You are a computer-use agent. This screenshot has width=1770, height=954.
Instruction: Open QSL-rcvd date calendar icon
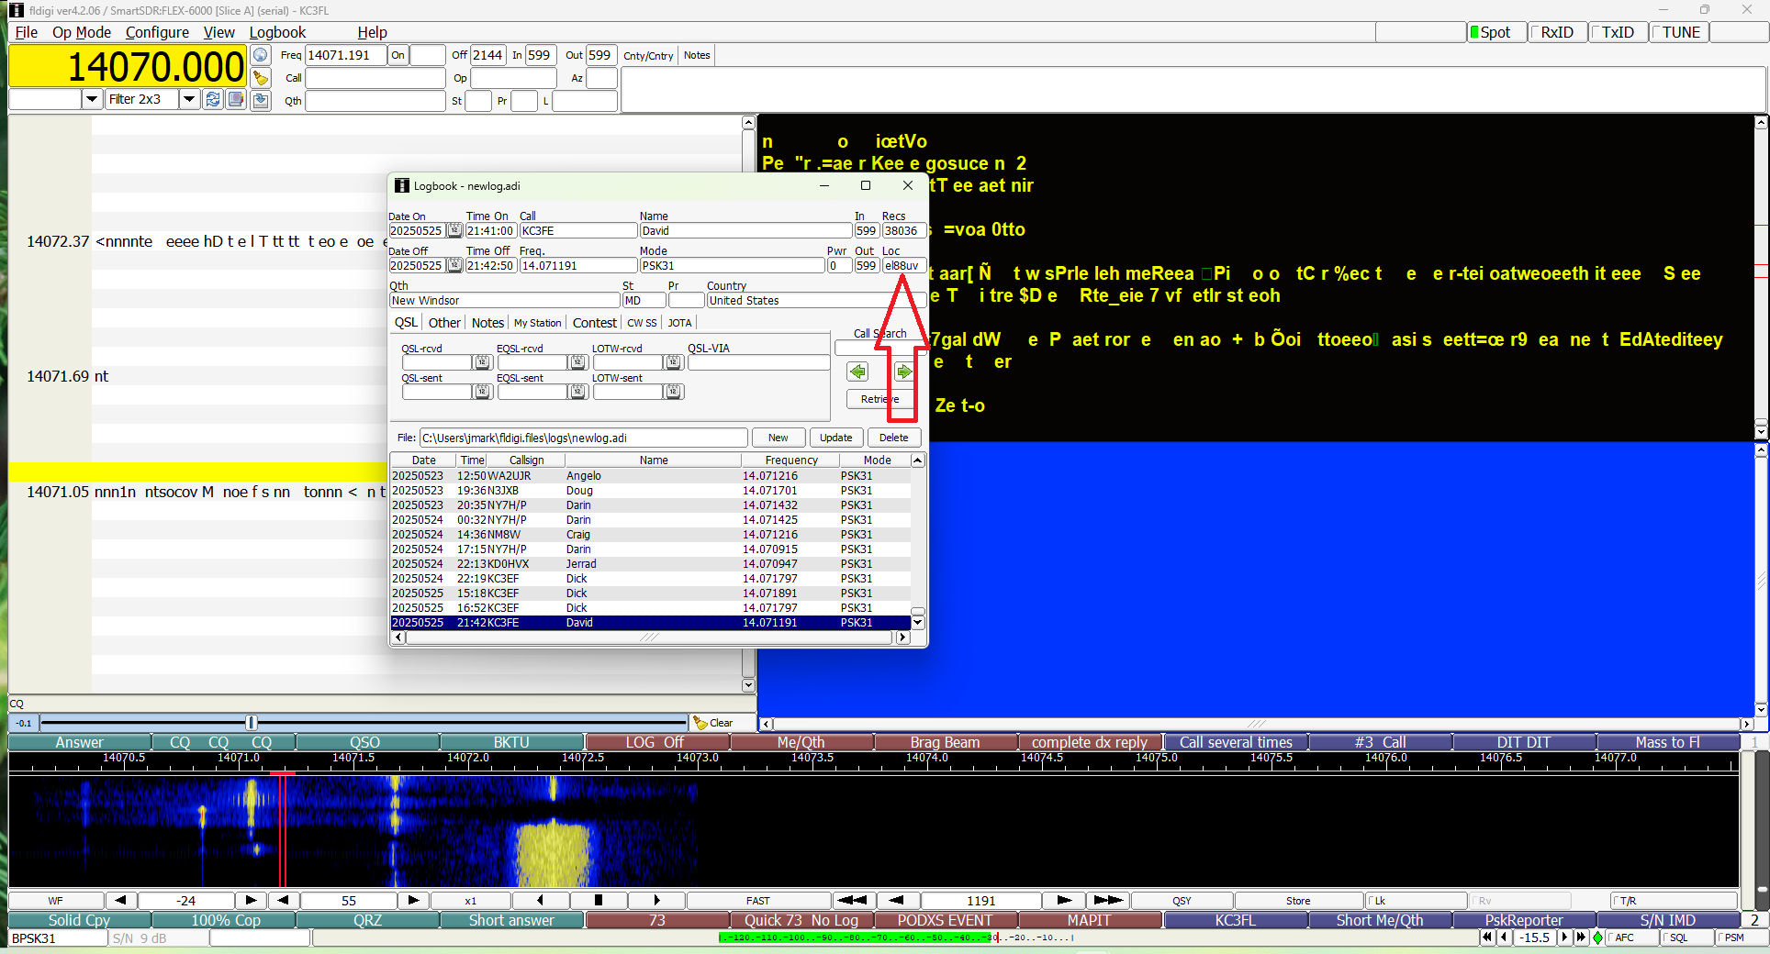pos(482,362)
